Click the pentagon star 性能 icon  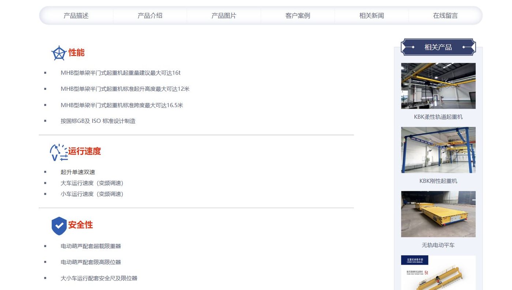coord(59,53)
